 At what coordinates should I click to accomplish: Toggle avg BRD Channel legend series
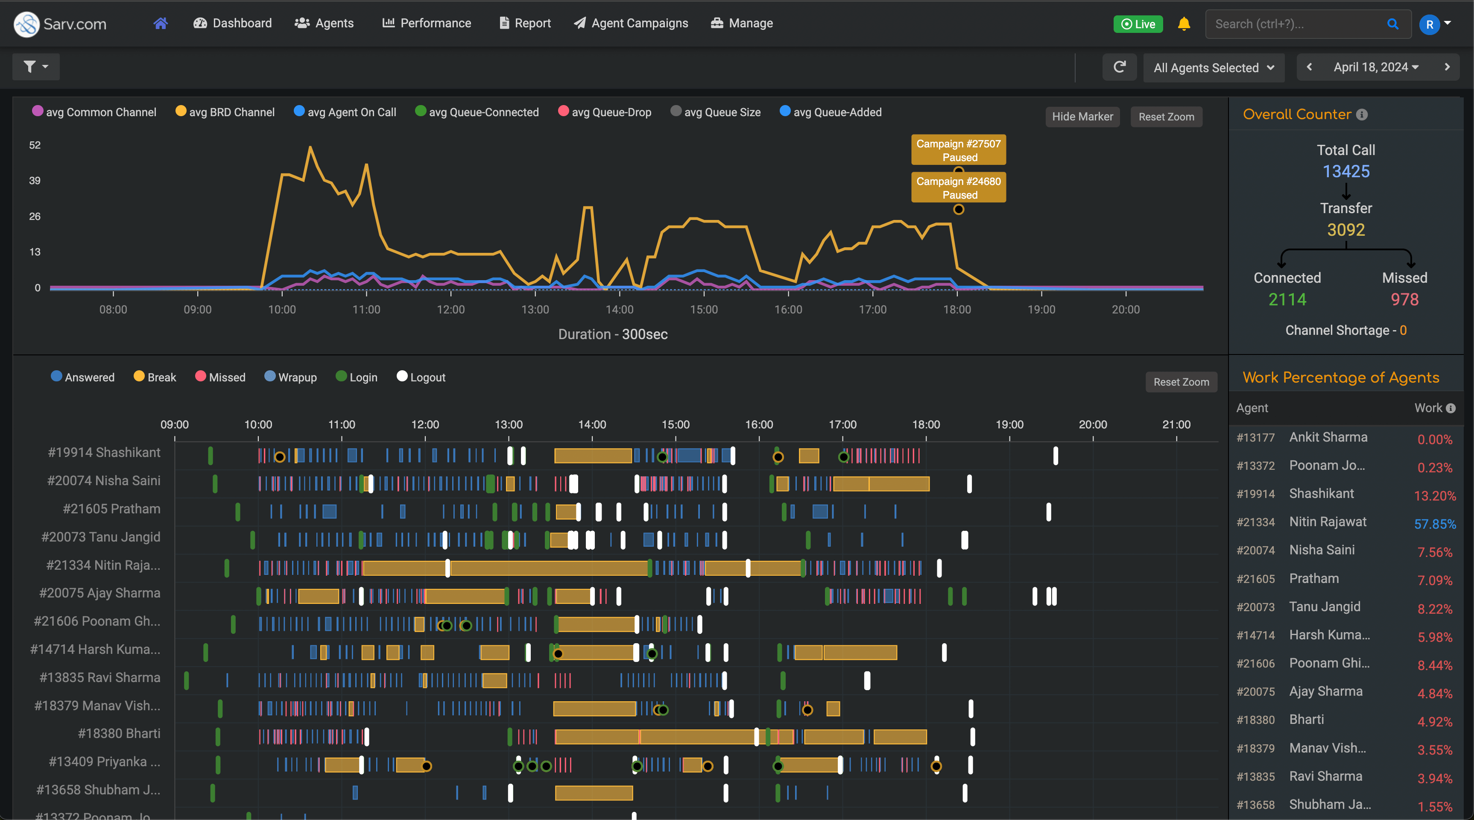pyautogui.click(x=225, y=112)
